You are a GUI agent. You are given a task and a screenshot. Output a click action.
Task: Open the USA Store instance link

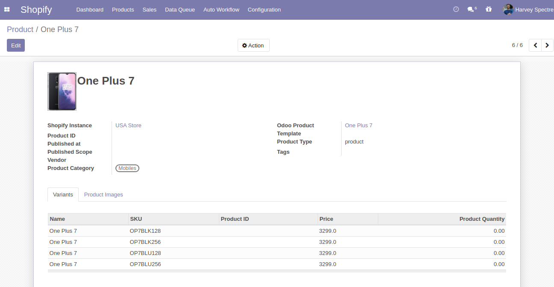(x=128, y=126)
